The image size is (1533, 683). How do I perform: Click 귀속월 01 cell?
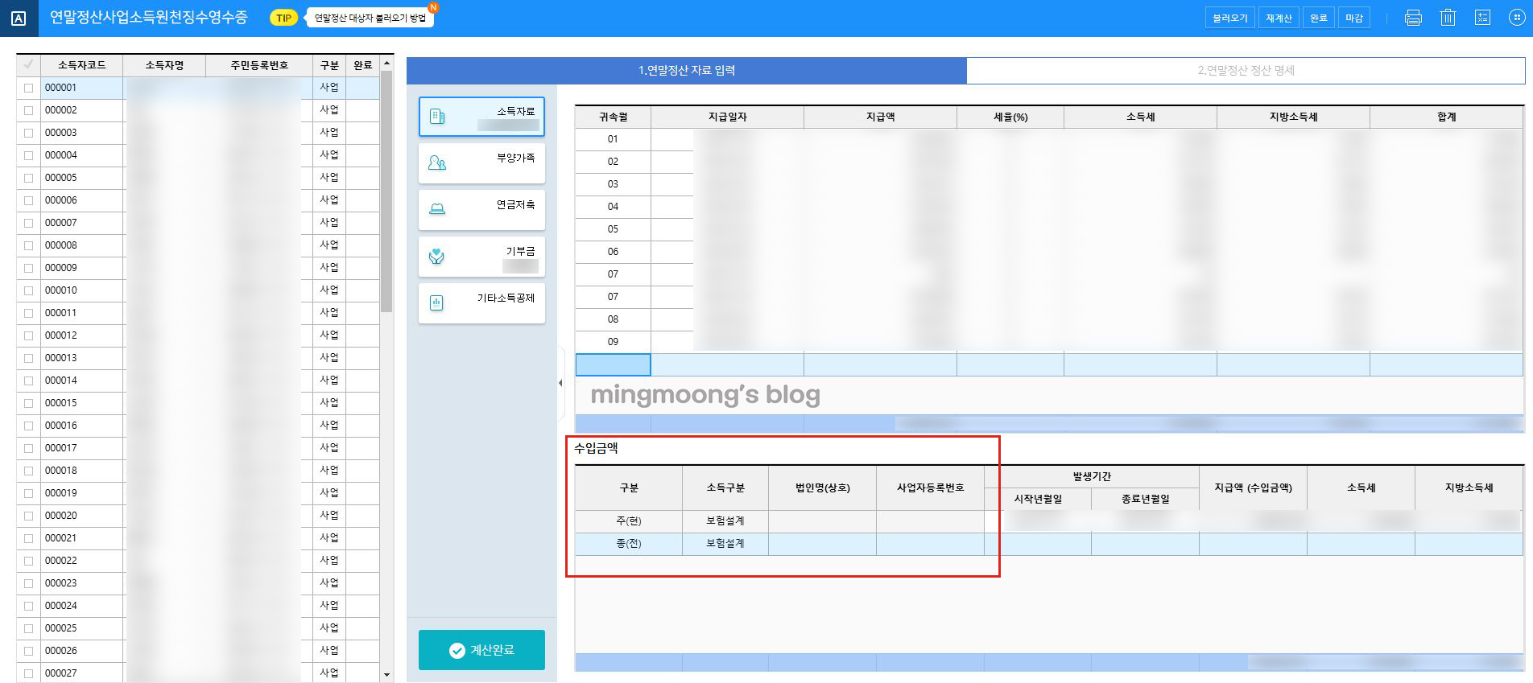(x=613, y=139)
